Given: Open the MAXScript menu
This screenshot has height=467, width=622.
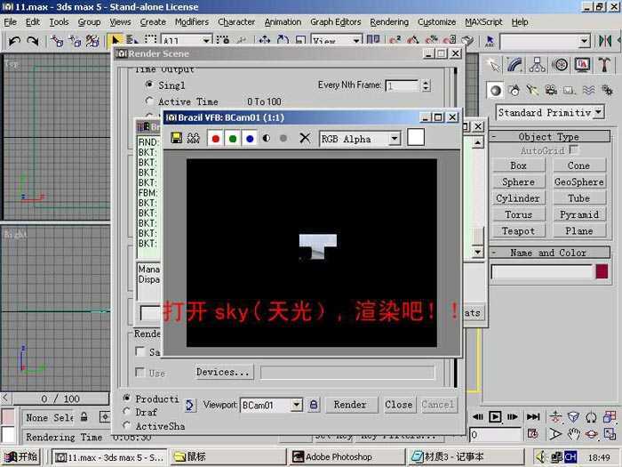Looking at the screenshot, I should 483,22.
